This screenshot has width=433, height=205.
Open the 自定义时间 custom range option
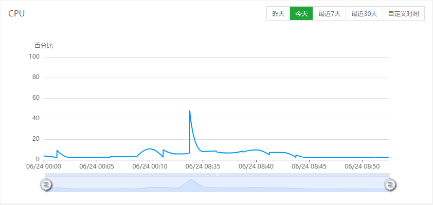[404, 14]
